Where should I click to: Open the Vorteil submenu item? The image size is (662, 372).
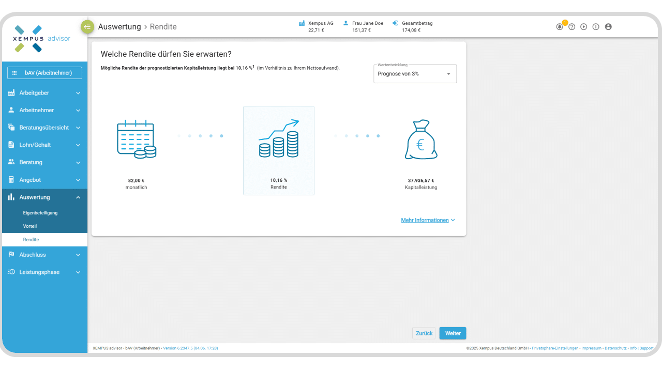pyautogui.click(x=30, y=226)
